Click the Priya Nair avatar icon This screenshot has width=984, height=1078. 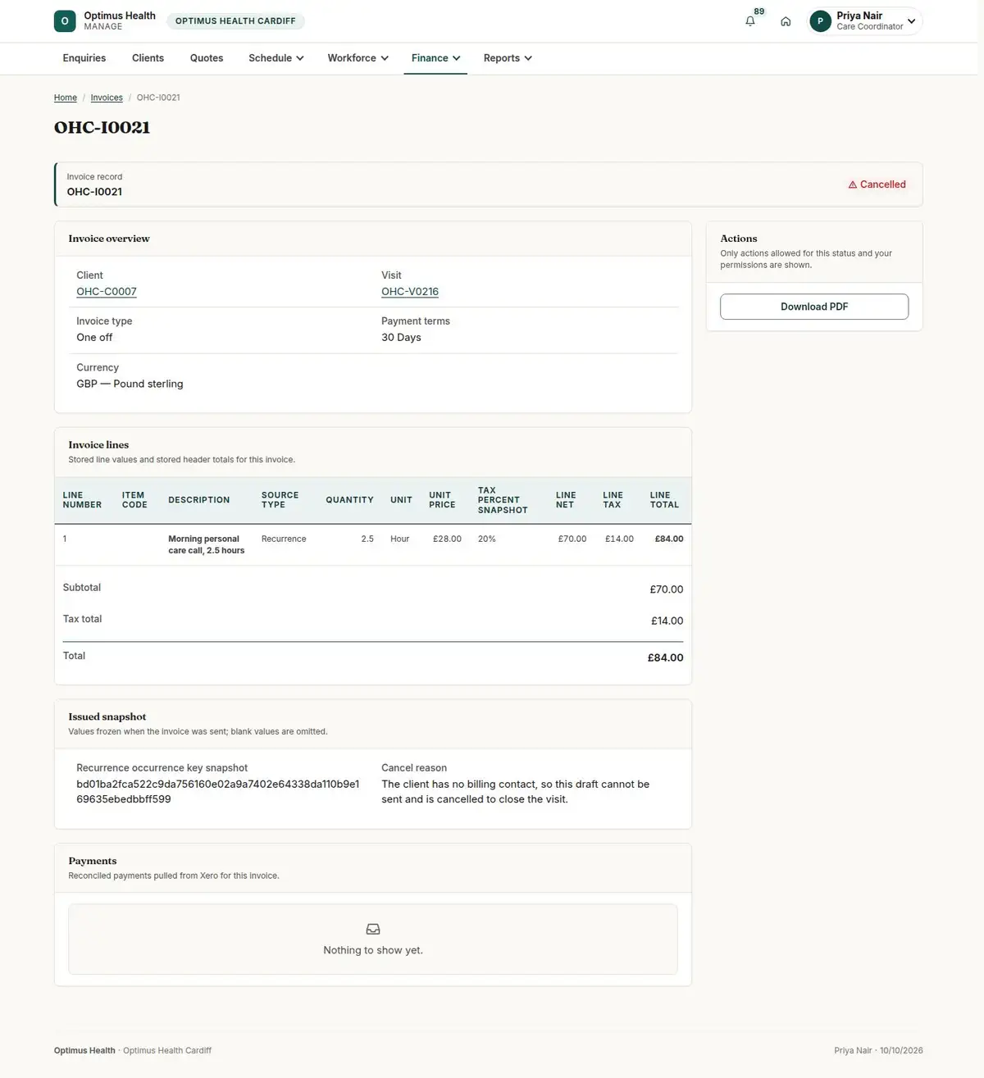(x=820, y=21)
